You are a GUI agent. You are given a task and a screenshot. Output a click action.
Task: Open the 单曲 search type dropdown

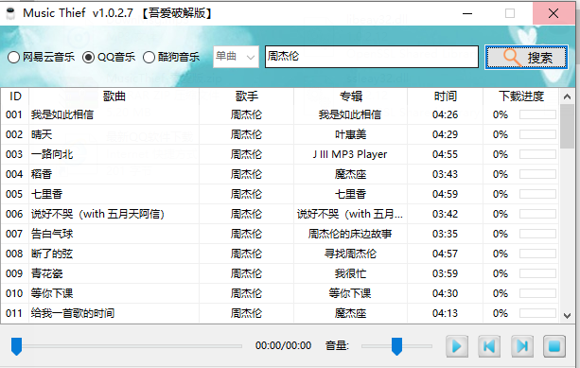(236, 57)
